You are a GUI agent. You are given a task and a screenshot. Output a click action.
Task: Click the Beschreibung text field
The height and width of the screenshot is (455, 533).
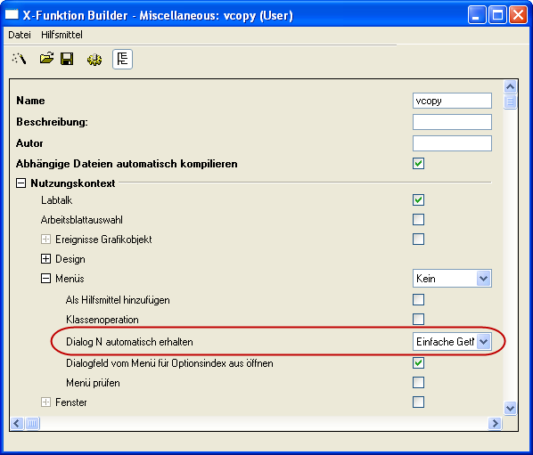pyautogui.click(x=452, y=122)
